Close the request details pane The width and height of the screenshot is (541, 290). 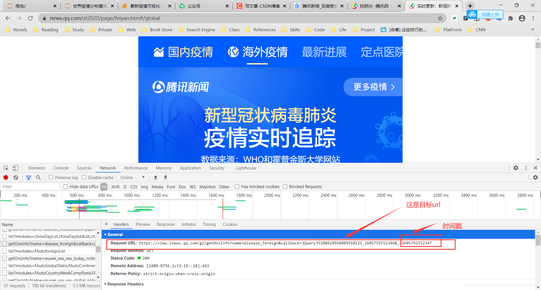pos(106,224)
